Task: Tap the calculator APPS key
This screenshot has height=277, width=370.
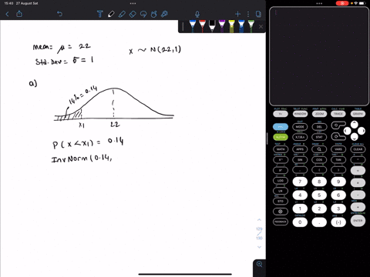Action: (x=300, y=149)
